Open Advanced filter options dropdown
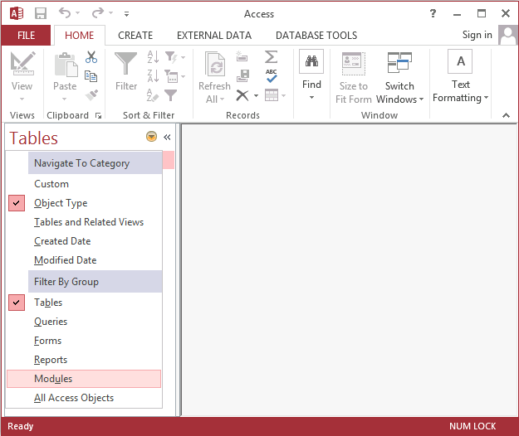Screen dimensions: 519x436 tap(175, 76)
